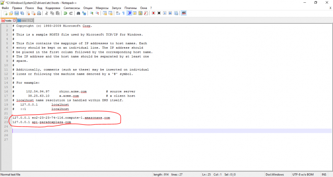
Task: Click the UTF-8 w/o BOM encoding status
Action: [x=303, y=174]
